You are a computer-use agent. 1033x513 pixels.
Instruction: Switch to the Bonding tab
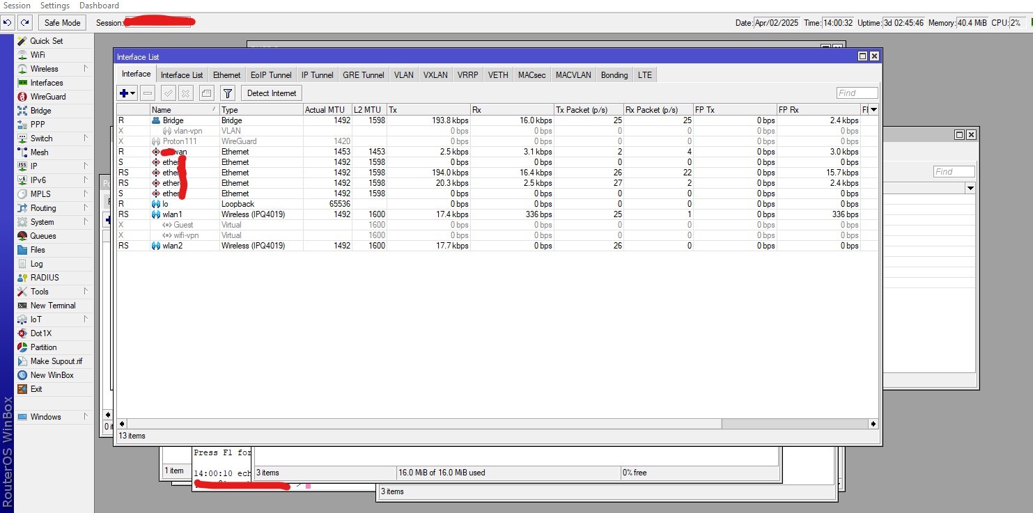coord(614,75)
